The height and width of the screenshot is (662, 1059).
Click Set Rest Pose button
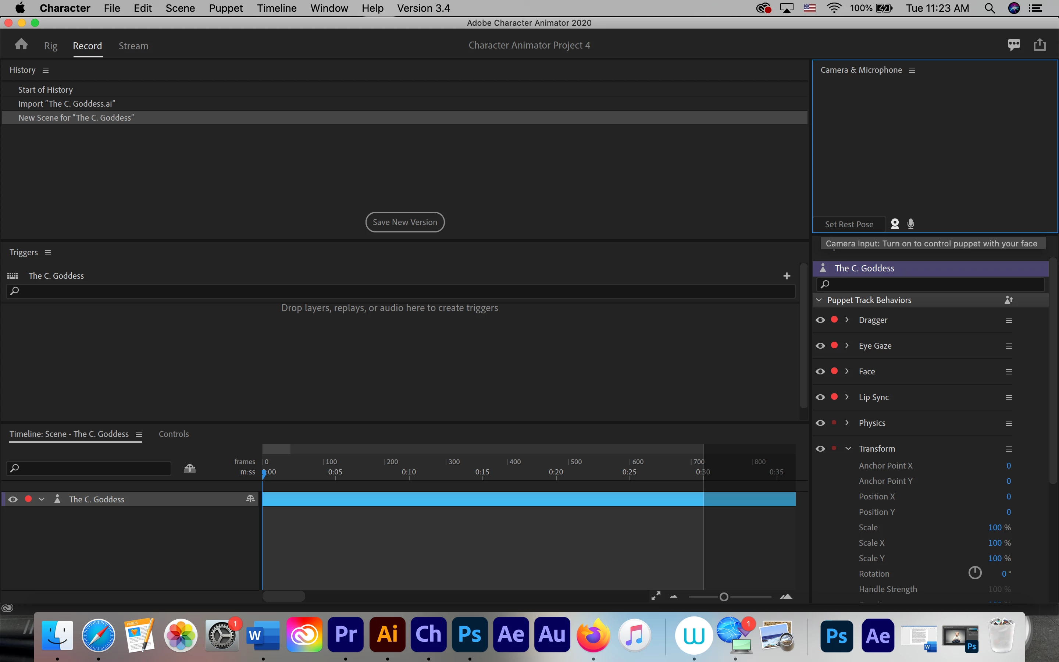click(x=849, y=224)
